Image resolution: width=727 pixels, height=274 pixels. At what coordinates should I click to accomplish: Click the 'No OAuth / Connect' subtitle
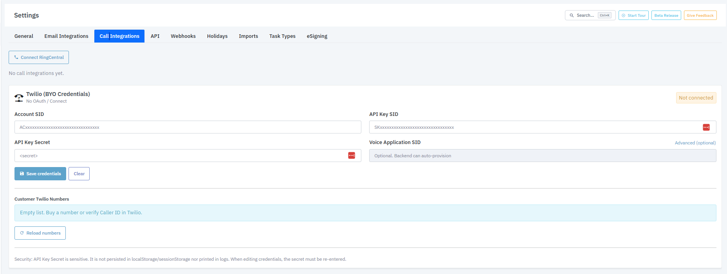pyautogui.click(x=46, y=101)
